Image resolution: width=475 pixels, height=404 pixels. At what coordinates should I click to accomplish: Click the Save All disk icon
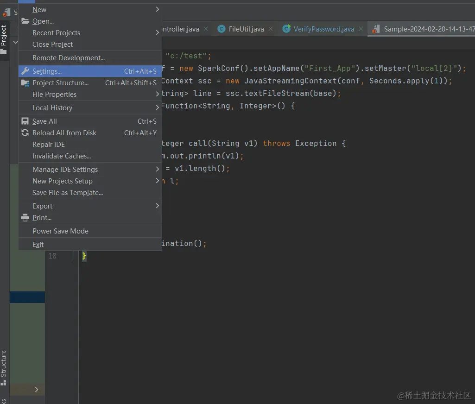coord(25,121)
